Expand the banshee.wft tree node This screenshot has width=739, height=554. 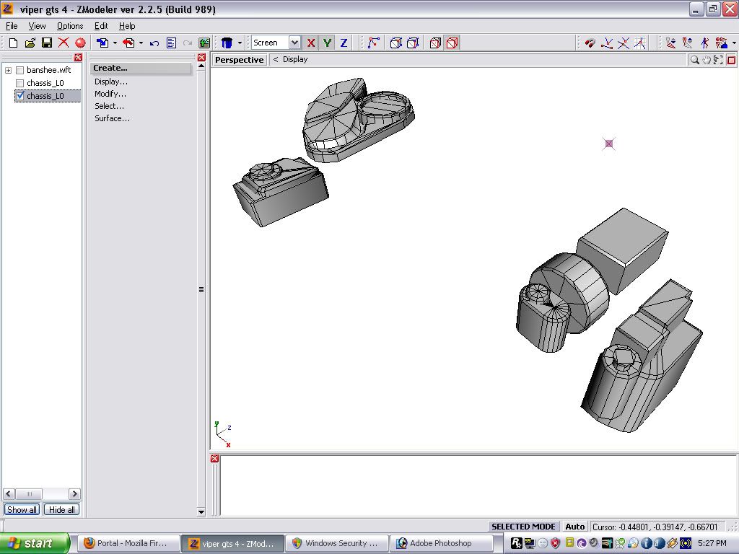pos(9,70)
